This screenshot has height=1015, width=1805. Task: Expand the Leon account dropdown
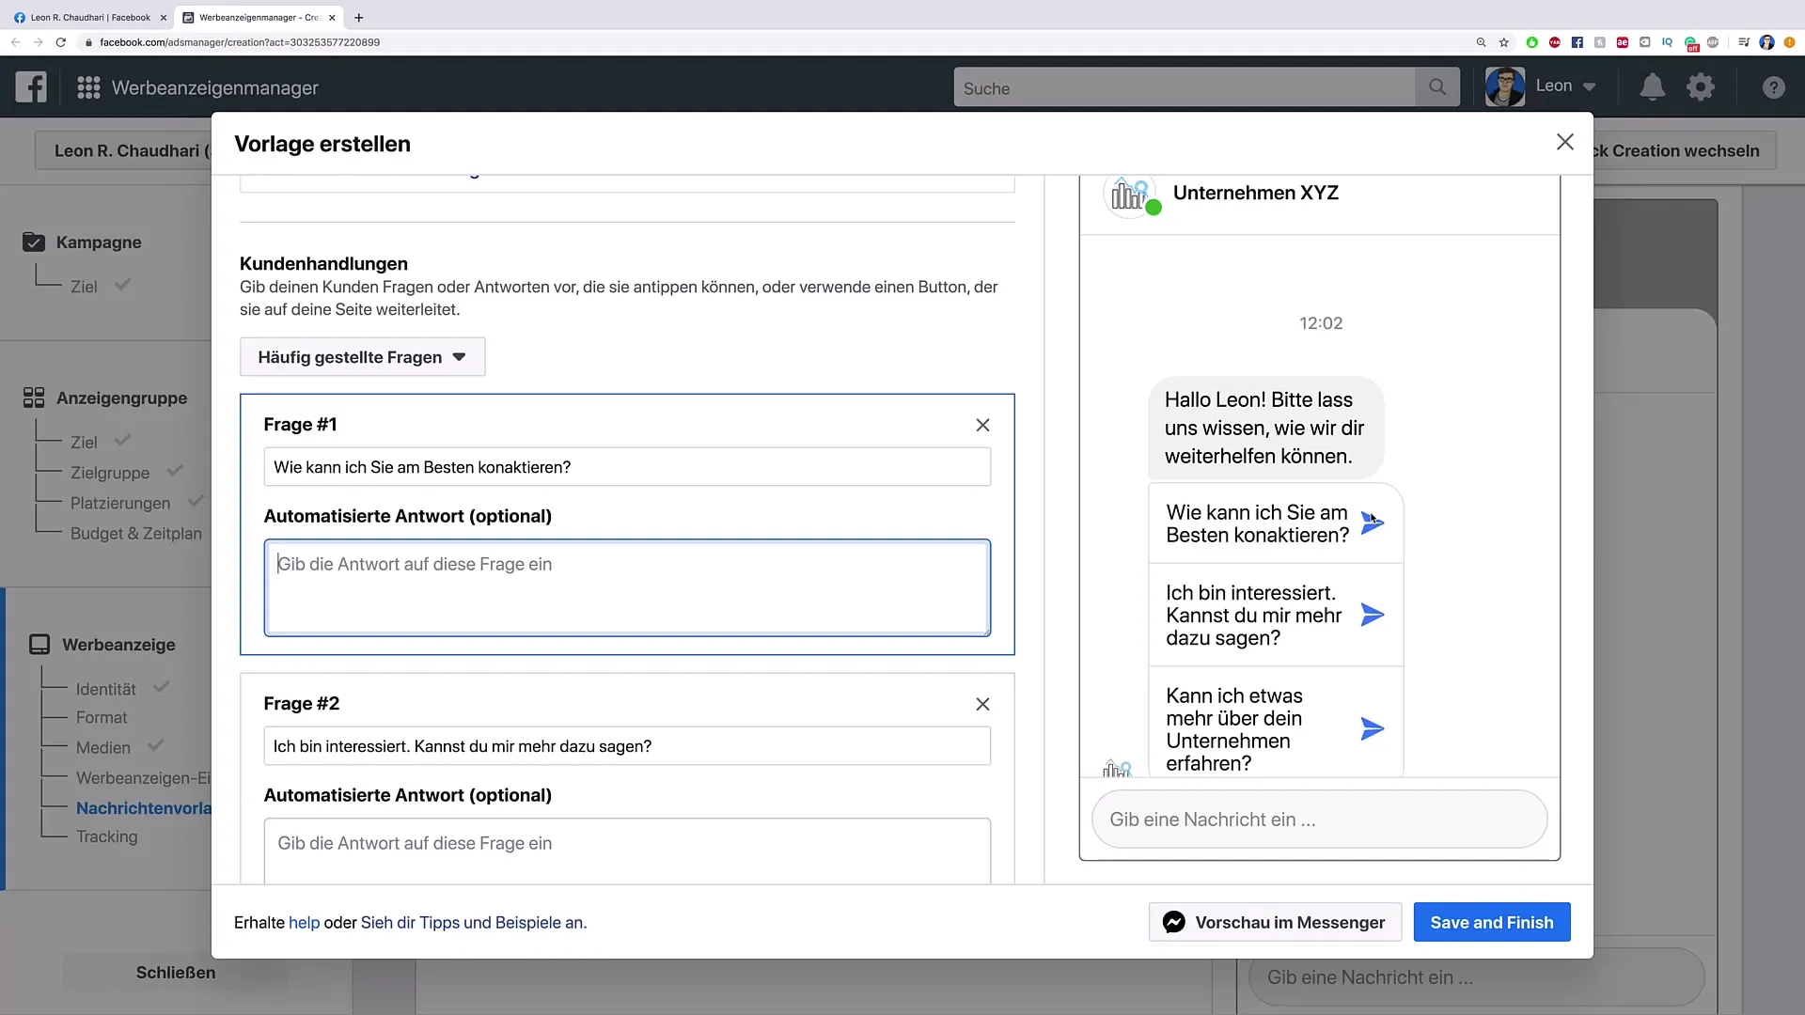coord(1589,86)
